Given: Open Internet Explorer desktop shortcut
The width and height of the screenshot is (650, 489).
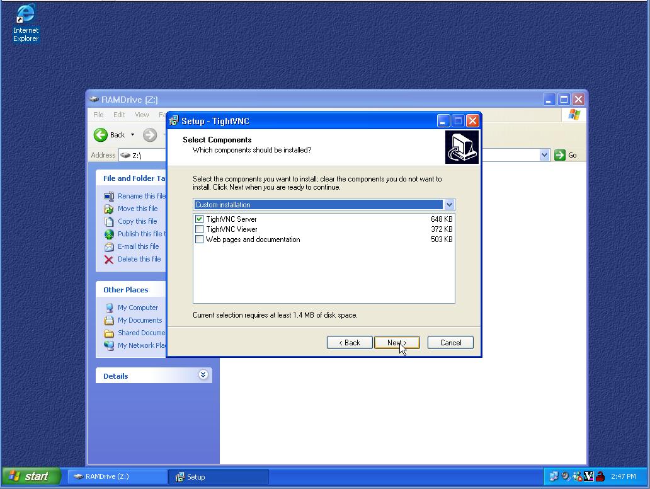Looking at the screenshot, I should pos(26,23).
